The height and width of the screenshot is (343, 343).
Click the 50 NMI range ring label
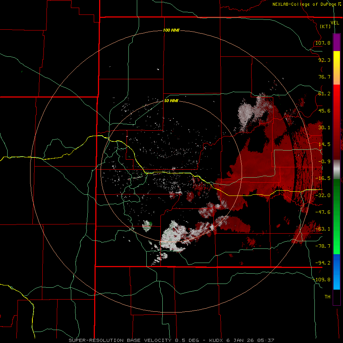tap(171, 101)
